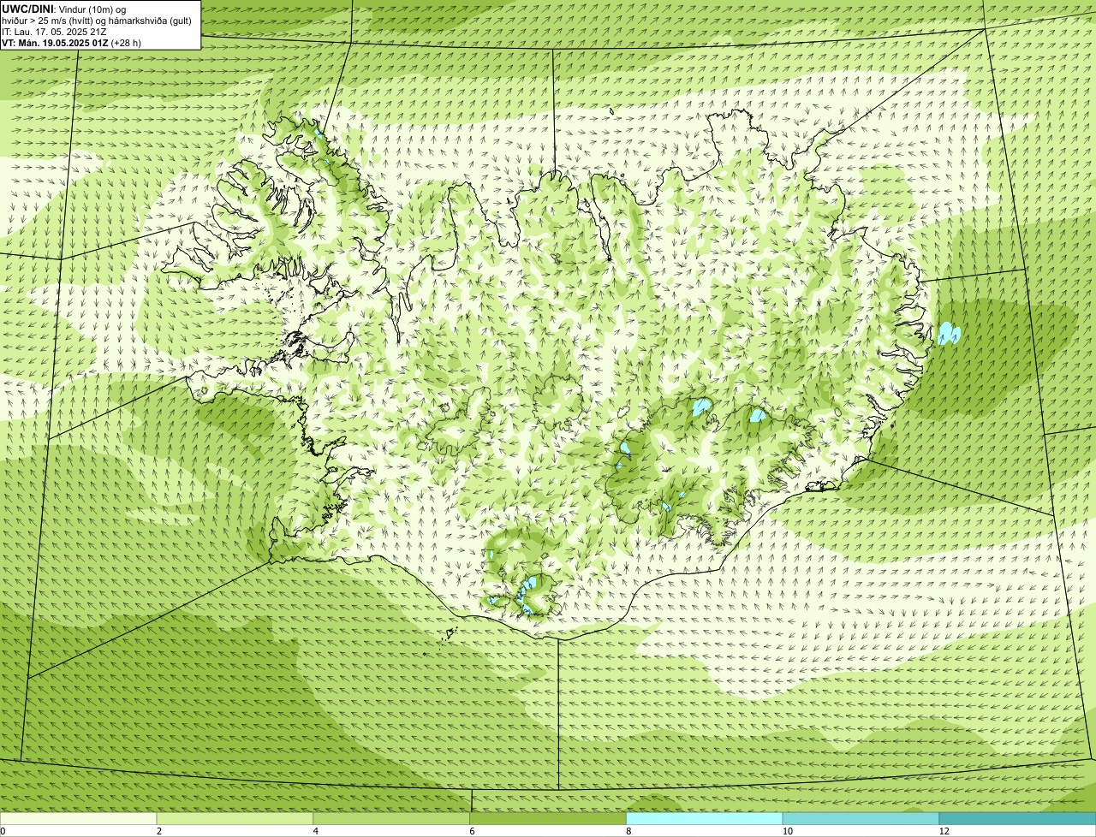The width and height of the screenshot is (1096, 837).
Task: Click the legend scale label "12"
Action: coord(944,831)
